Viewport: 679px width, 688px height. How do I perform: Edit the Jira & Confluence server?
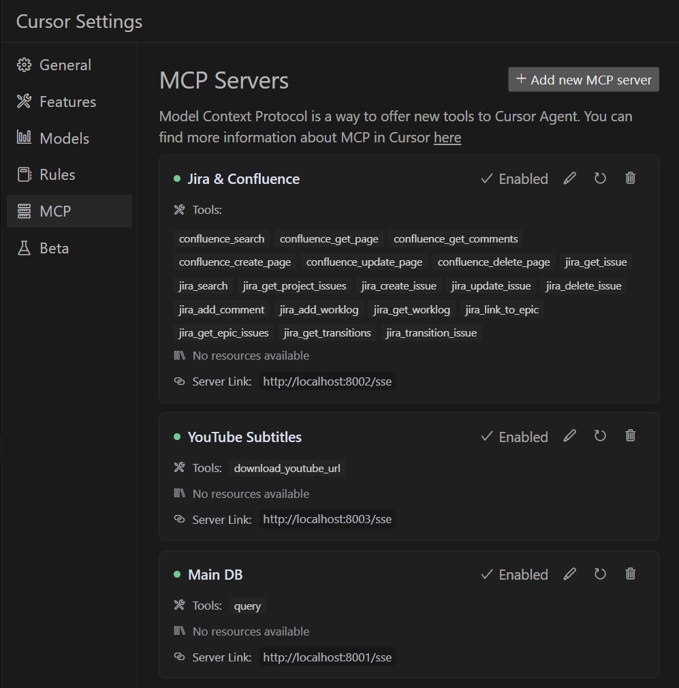(570, 178)
